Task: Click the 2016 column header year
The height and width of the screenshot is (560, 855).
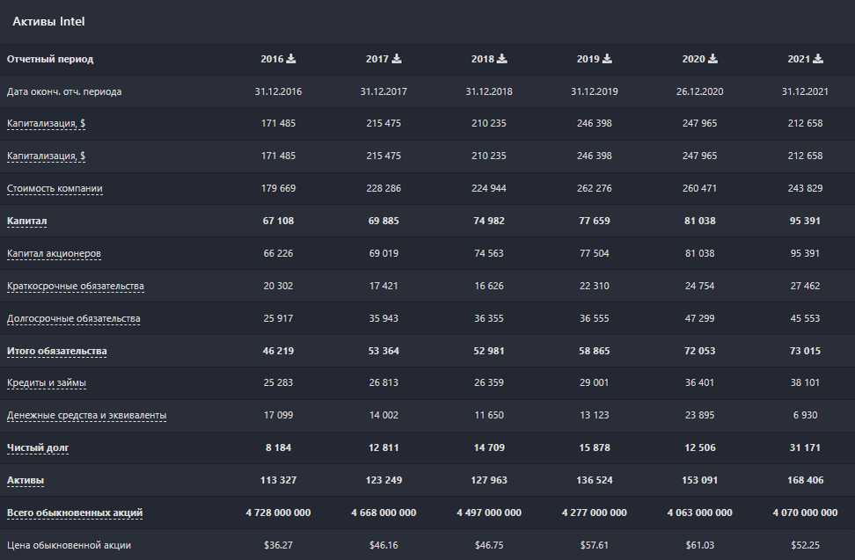Action: (272, 59)
